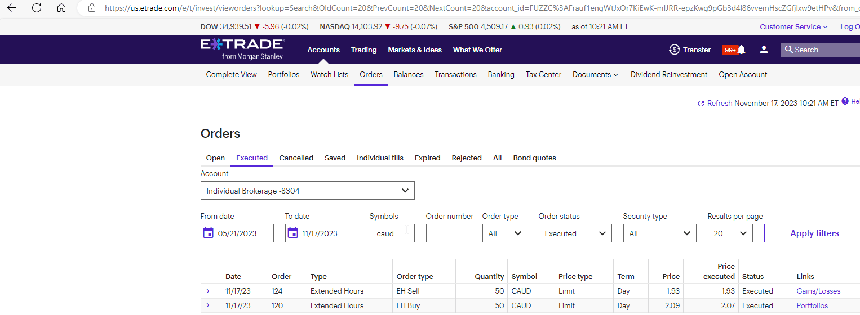This screenshot has width=860, height=315.
Task: Open the Trading main menu
Action: point(363,49)
